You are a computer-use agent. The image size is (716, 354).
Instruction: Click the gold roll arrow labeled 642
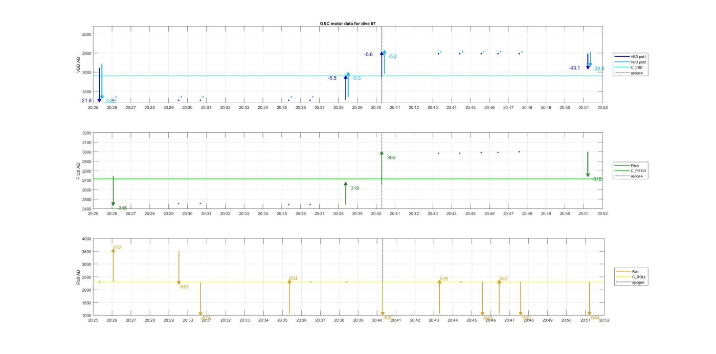click(x=113, y=265)
